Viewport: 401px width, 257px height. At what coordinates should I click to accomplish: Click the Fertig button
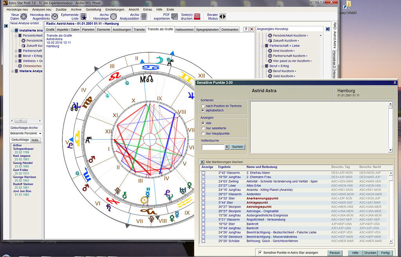[385, 253]
